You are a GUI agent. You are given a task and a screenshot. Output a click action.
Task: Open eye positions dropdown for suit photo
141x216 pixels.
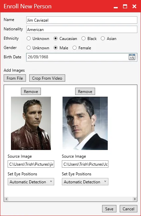[85, 182]
